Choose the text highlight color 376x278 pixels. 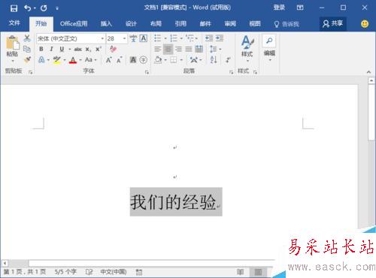57,60
